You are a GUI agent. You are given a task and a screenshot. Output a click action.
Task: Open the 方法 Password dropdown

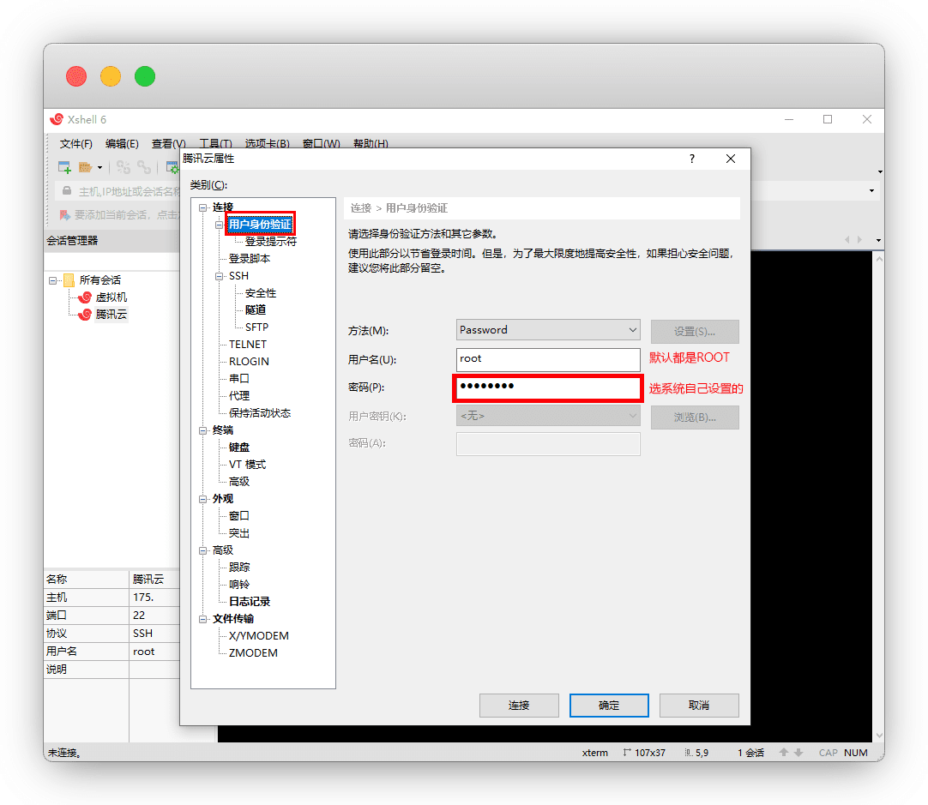click(633, 330)
